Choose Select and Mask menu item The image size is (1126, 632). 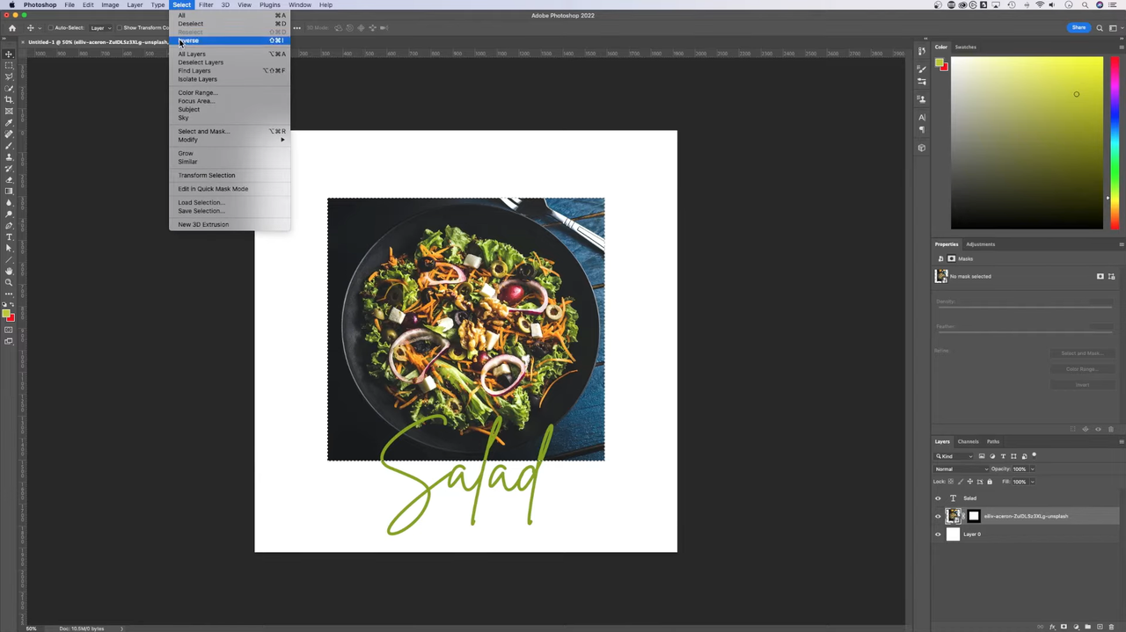pyautogui.click(x=229, y=131)
